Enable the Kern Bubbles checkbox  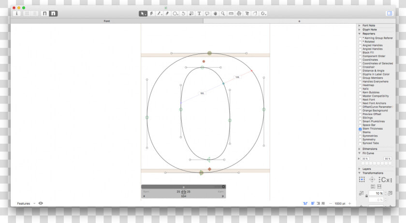360,93
